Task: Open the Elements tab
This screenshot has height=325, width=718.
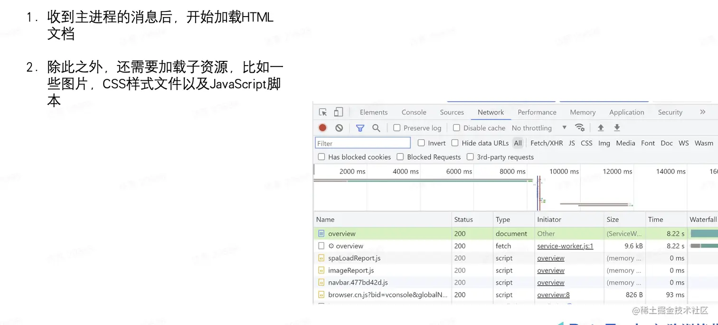Action: (374, 112)
